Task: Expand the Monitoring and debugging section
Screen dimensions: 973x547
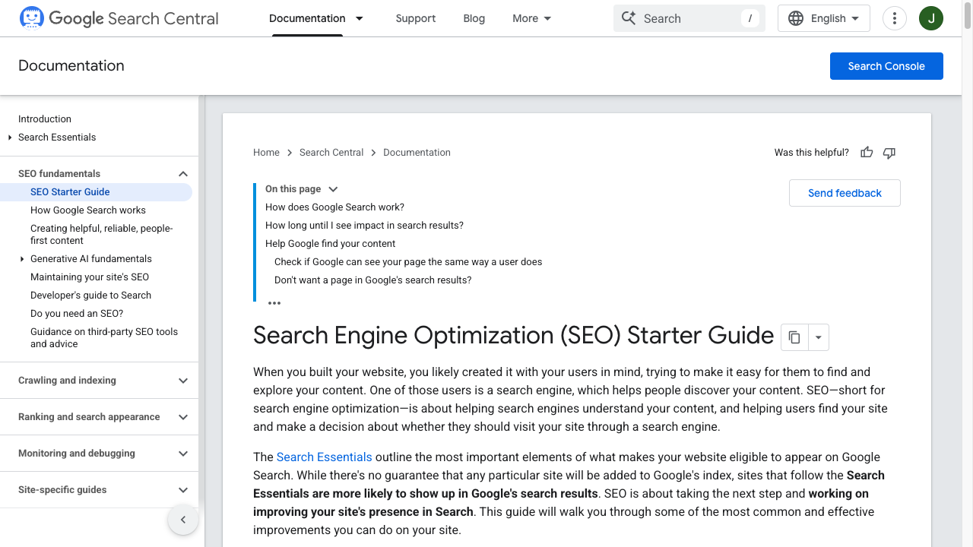Action: coord(183,454)
